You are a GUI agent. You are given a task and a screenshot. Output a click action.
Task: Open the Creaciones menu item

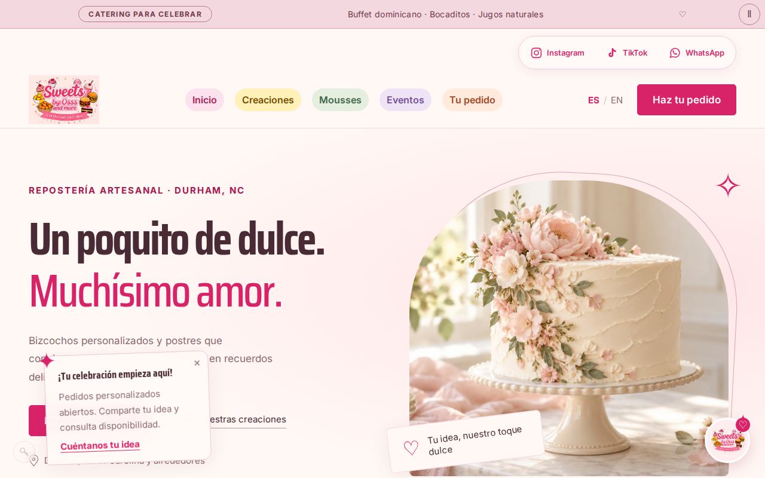(268, 100)
